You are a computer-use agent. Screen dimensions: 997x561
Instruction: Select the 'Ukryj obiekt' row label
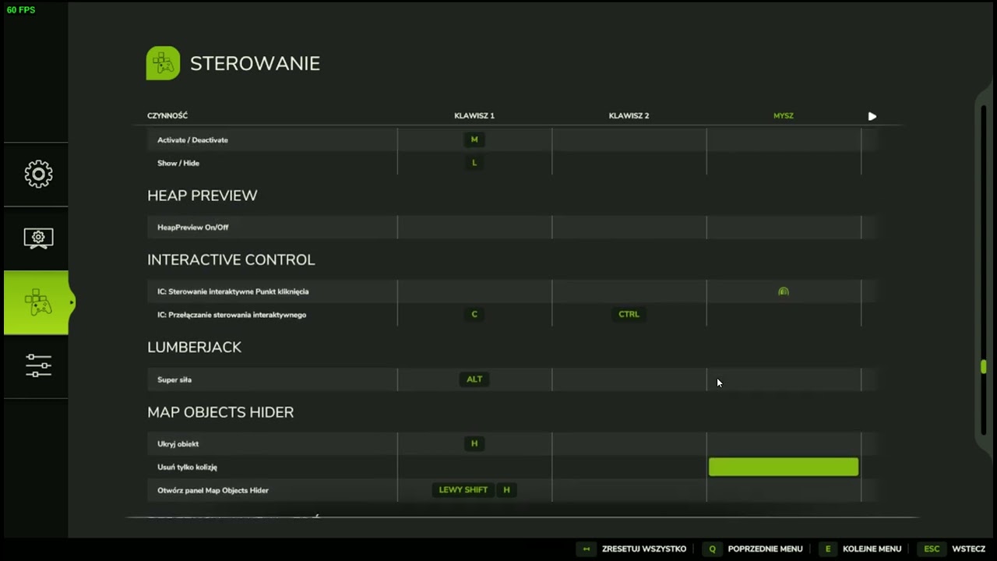click(x=178, y=444)
